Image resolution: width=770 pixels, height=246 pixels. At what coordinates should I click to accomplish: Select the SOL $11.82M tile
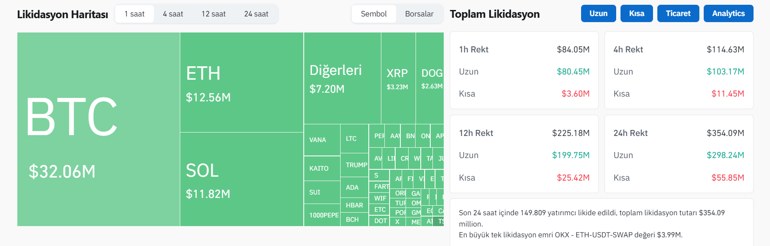point(241,179)
